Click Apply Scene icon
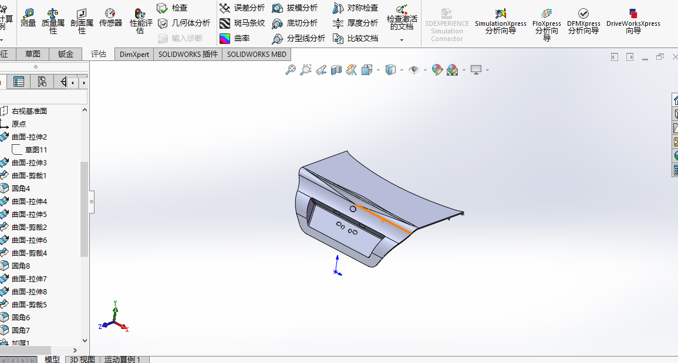 tap(452, 70)
